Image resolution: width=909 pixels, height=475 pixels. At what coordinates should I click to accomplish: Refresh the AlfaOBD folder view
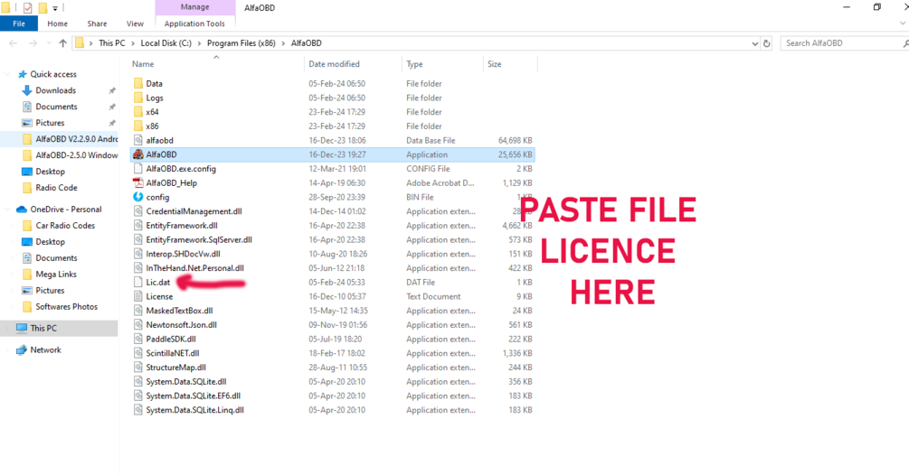(x=766, y=43)
